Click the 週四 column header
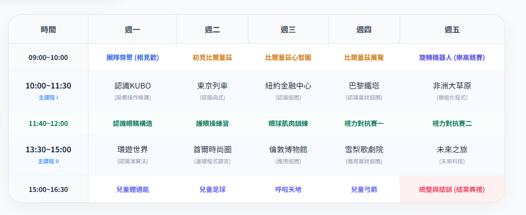The height and width of the screenshot is (215, 526). tap(364, 30)
